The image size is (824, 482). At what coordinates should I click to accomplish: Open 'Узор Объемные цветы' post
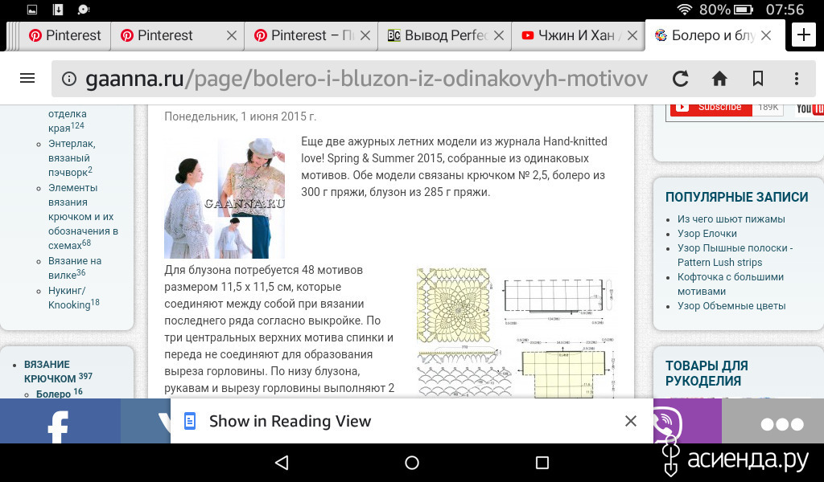pos(731,306)
